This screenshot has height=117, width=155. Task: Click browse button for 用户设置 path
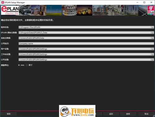tap(153, 49)
